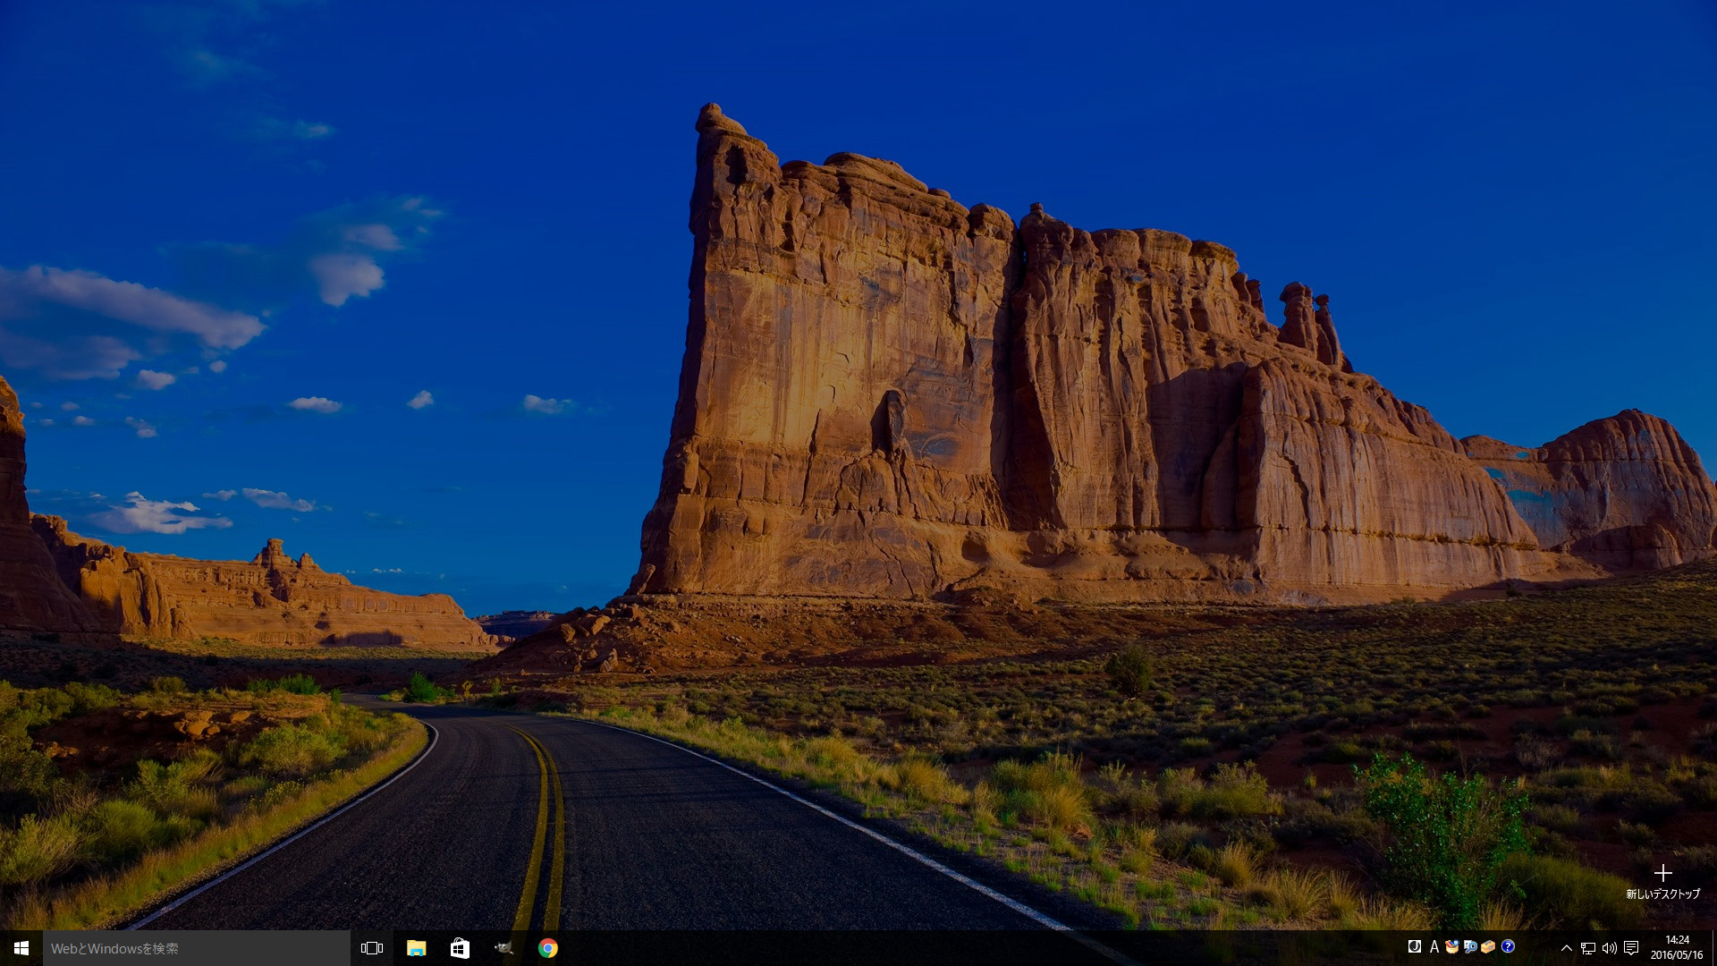The image size is (1717, 966).
Task: Open the Action Center notifications
Action: [x=1632, y=948]
